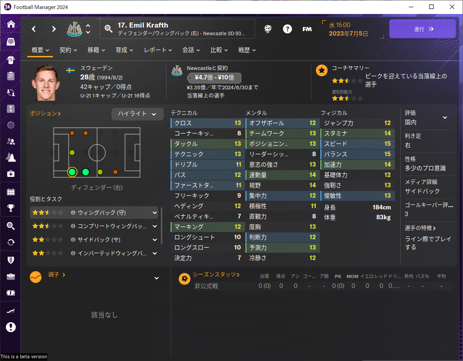Click the role list scrollbar
Viewport: 463px width, 361px height.
click(x=161, y=226)
